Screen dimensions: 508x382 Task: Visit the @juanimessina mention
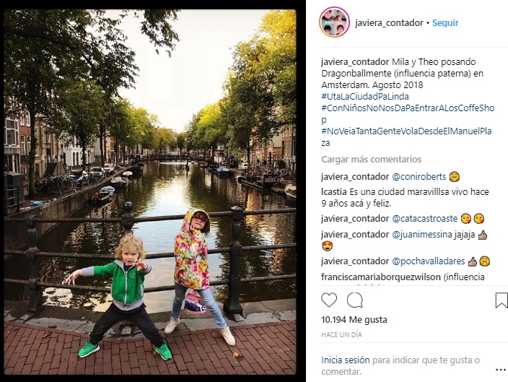pos(422,235)
